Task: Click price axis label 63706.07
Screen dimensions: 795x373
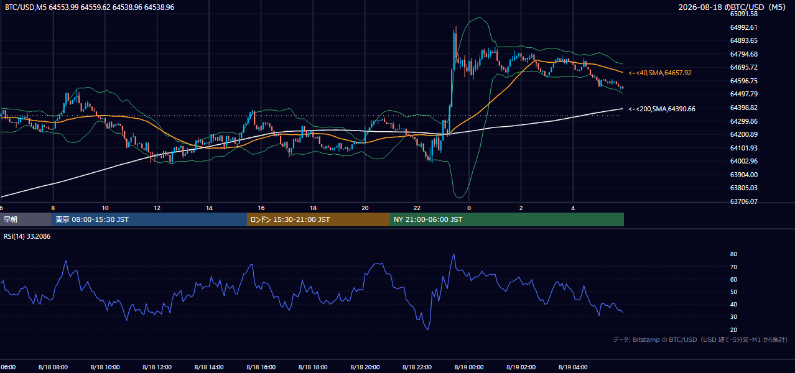Action: 743,201
